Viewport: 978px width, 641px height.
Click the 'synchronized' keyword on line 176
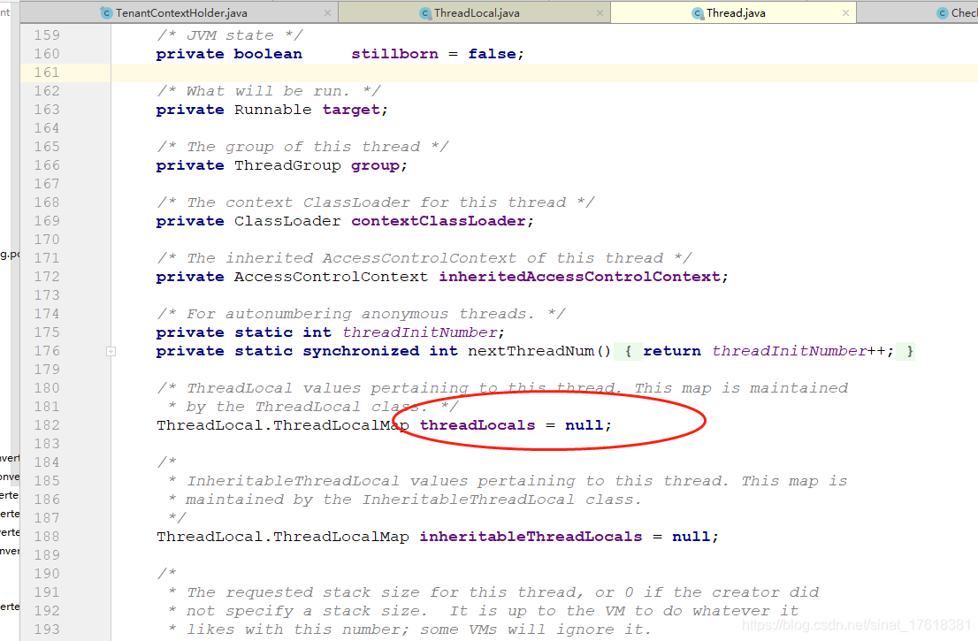click(x=361, y=351)
